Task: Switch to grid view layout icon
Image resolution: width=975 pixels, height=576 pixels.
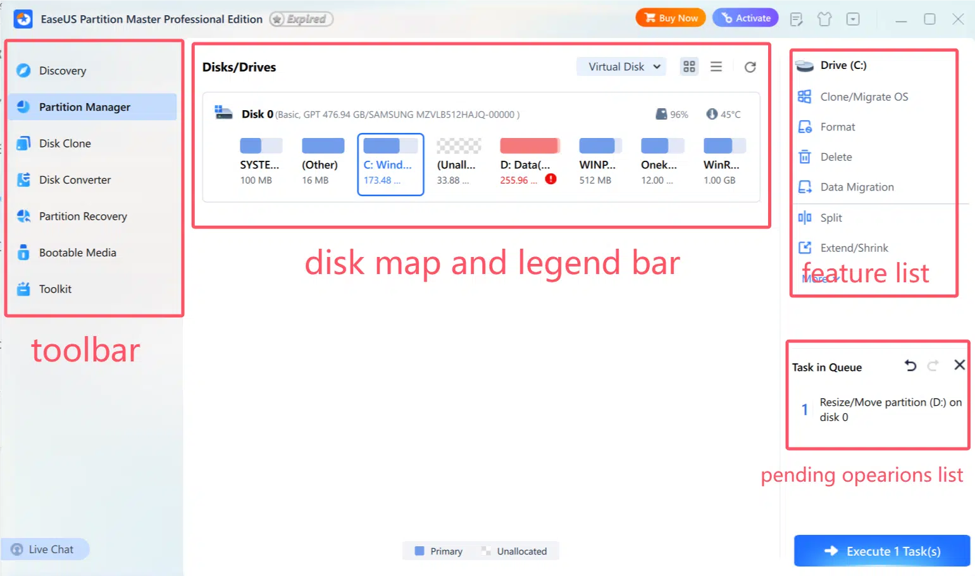Action: click(x=689, y=66)
